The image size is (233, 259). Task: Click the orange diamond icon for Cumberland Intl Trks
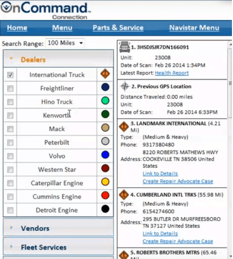(124, 195)
